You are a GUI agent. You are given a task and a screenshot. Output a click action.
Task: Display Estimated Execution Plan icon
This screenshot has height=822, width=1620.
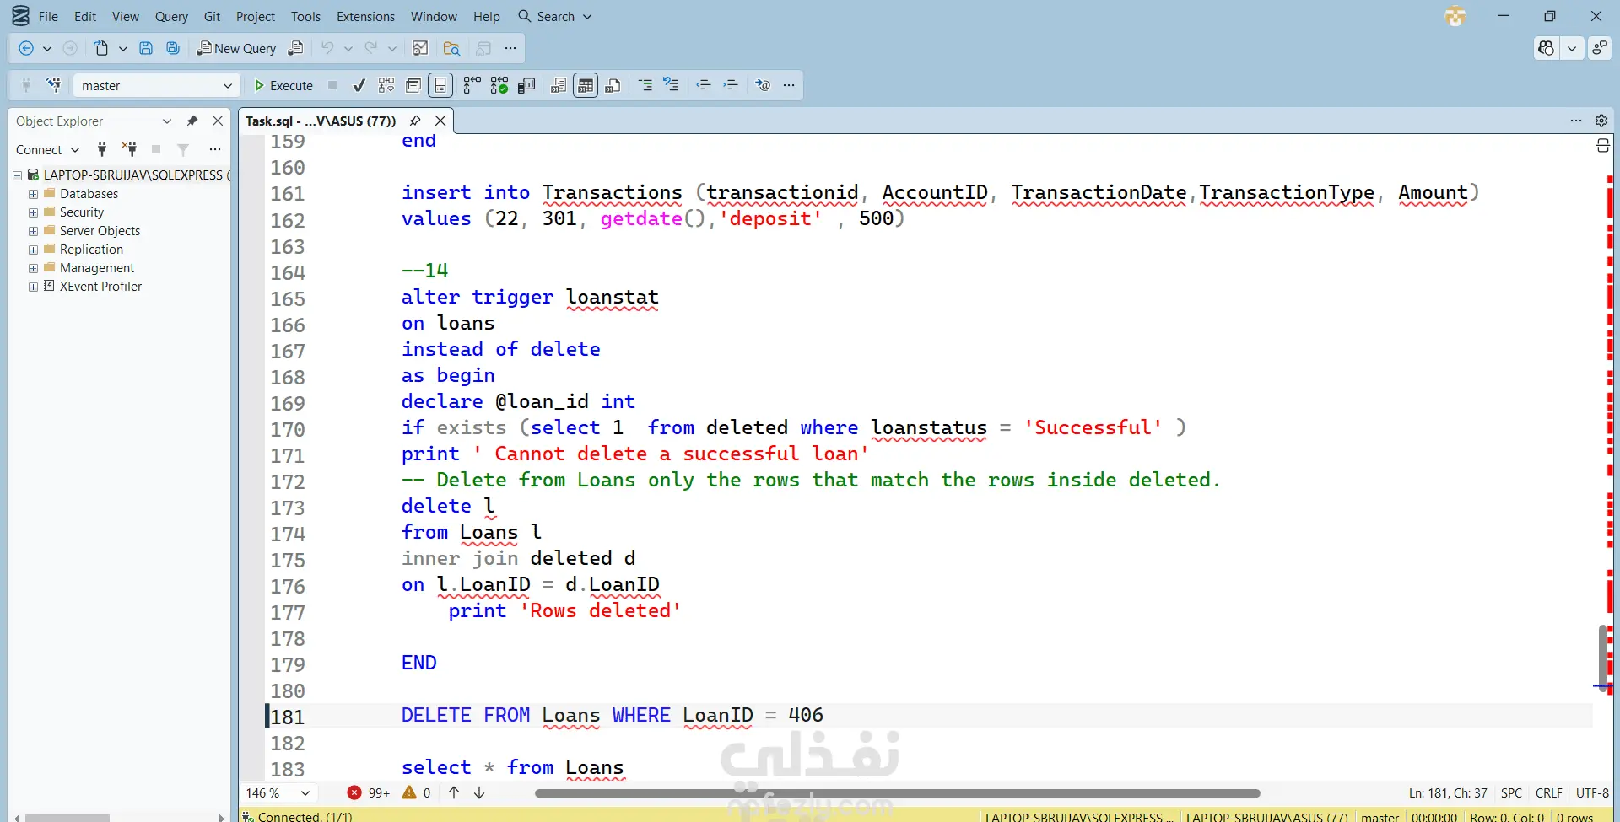386,85
